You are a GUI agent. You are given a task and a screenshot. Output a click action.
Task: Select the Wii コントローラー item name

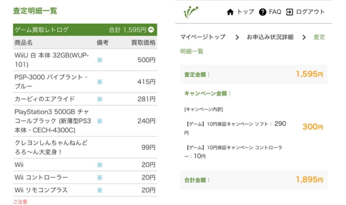[41, 177]
